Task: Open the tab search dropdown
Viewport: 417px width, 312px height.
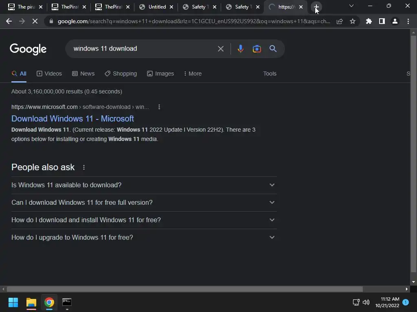Action: (351, 6)
